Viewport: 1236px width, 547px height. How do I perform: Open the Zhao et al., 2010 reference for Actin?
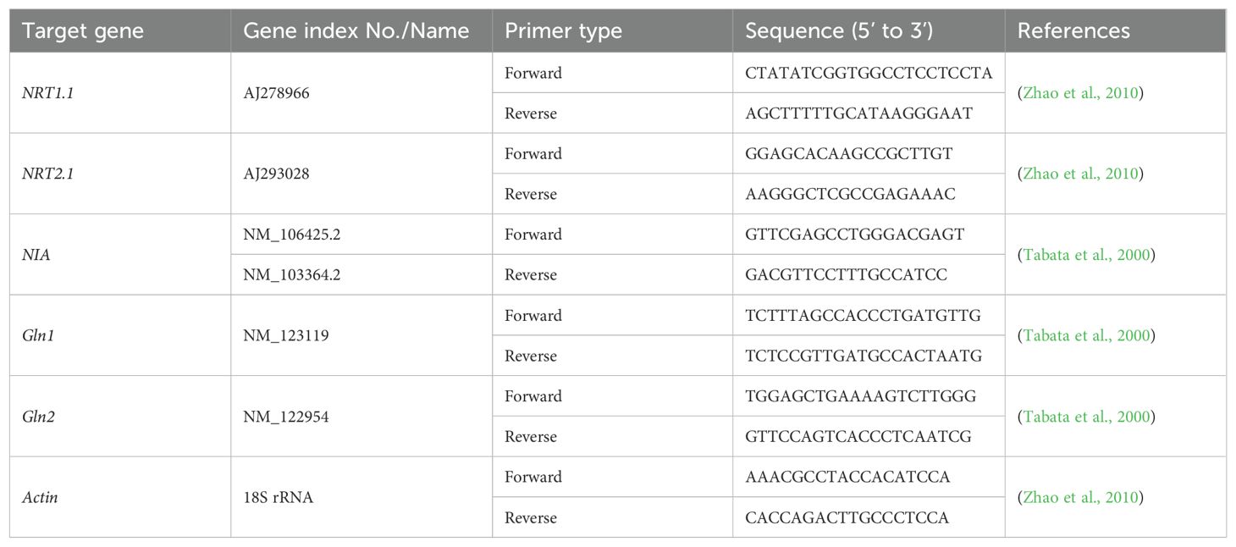click(1081, 497)
